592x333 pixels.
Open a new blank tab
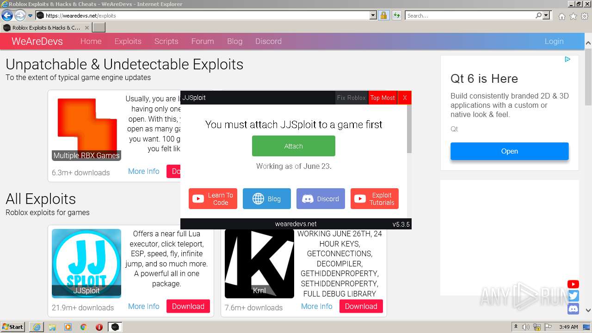pyautogui.click(x=99, y=28)
